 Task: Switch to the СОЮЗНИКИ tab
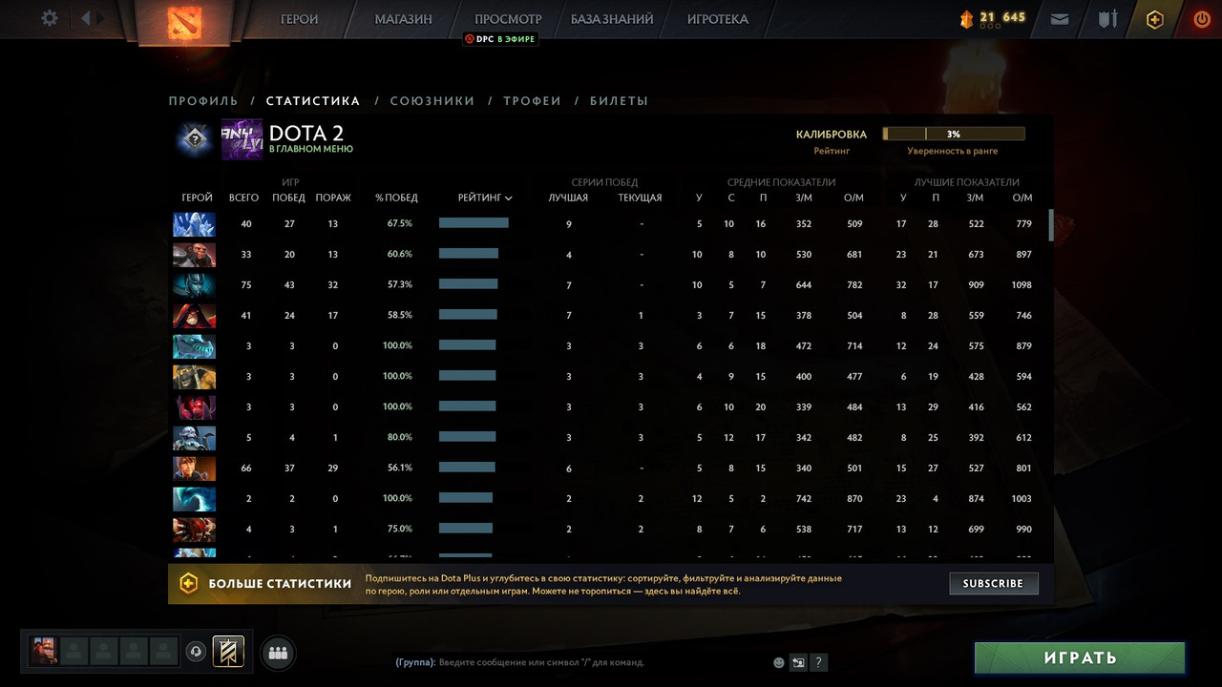(x=432, y=100)
